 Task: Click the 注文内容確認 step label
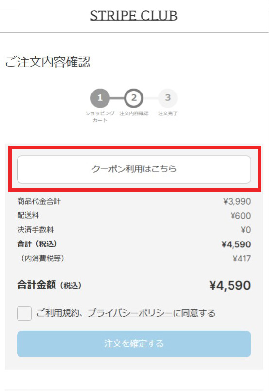134,113
